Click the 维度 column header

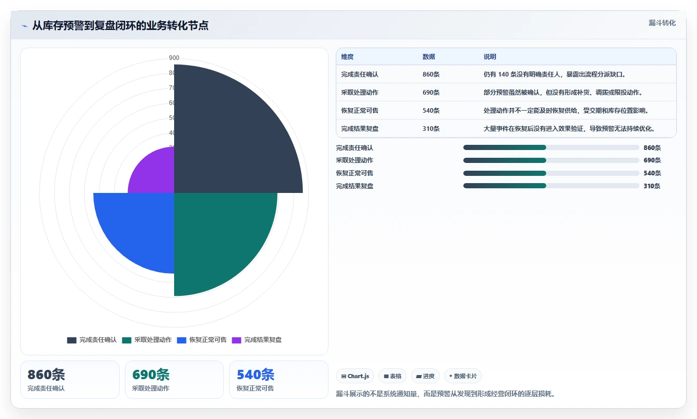coord(347,57)
